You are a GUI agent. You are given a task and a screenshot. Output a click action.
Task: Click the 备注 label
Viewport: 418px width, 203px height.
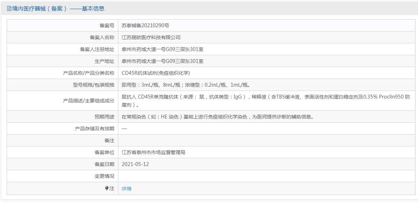tap(109, 140)
